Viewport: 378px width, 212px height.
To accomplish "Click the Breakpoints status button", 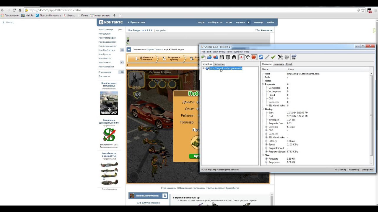I will click(x=367, y=170).
